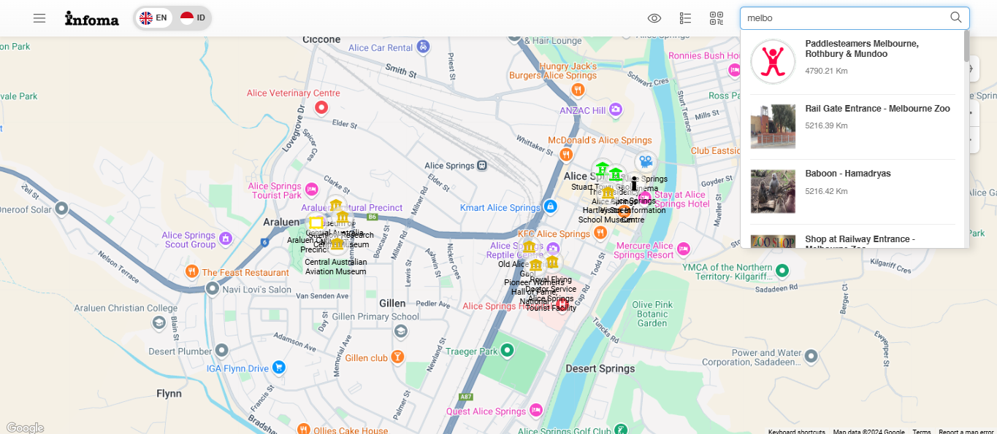This screenshot has width=997, height=434.
Task: Select Paddlesteamers Melbourne, Rothbury & Mundoo result
Action: 852,62
